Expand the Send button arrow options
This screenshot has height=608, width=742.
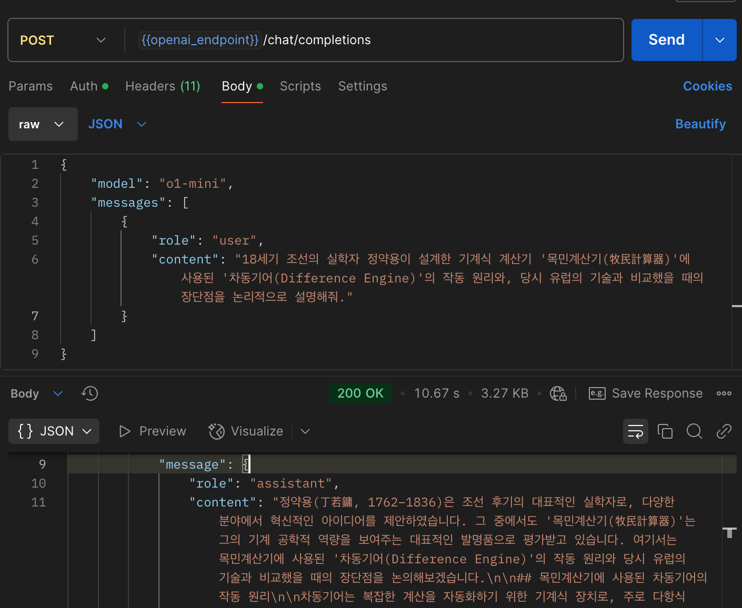(719, 40)
